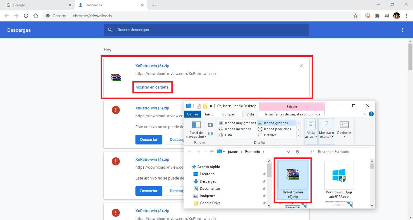Select Iconos pequeños layout
This screenshot has width=413, height=220.
click(274, 129)
